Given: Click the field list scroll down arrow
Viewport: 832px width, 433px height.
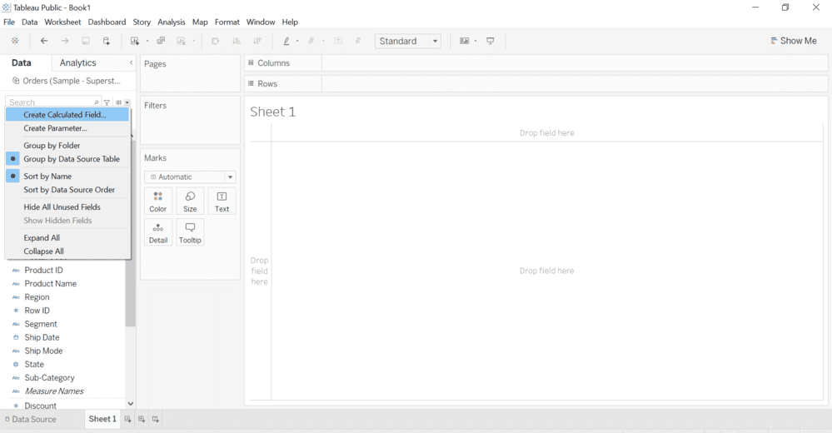Looking at the screenshot, I should click(131, 404).
